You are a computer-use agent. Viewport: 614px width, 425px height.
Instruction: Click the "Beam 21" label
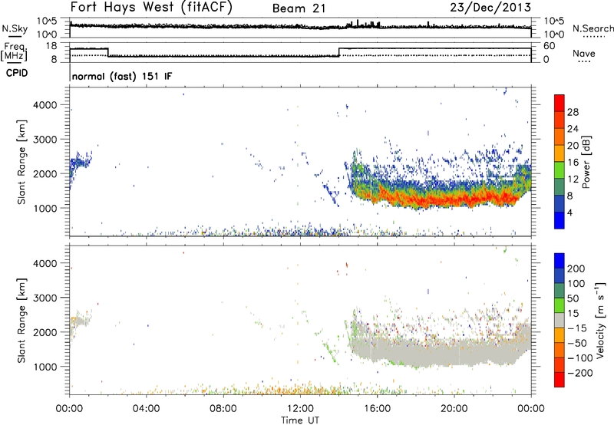click(299, 8)
